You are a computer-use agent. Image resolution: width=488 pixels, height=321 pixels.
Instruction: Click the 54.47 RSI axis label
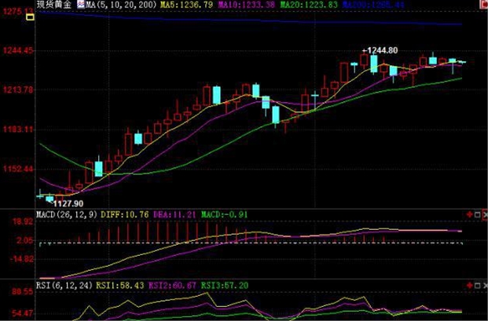click(23, 312)
